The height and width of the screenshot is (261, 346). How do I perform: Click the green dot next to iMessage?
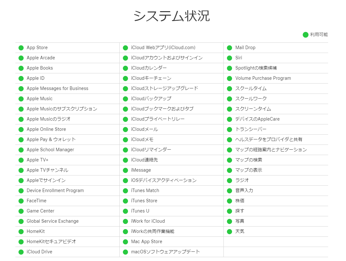click(x=125, y=170)
